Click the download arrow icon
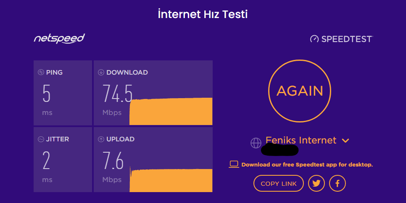Image resolution: width=406 pixels, height=203 pixels. (101, 72)
